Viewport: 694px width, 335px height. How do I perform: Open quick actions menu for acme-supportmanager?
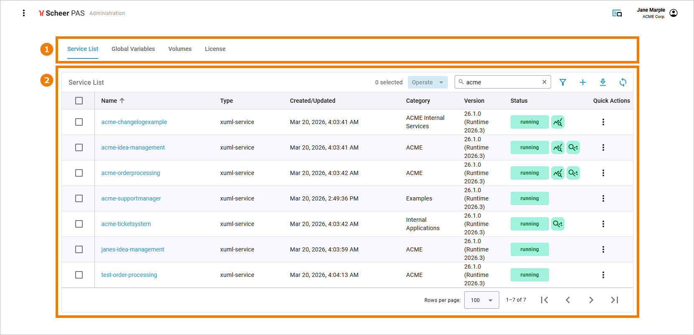point(603,198)
